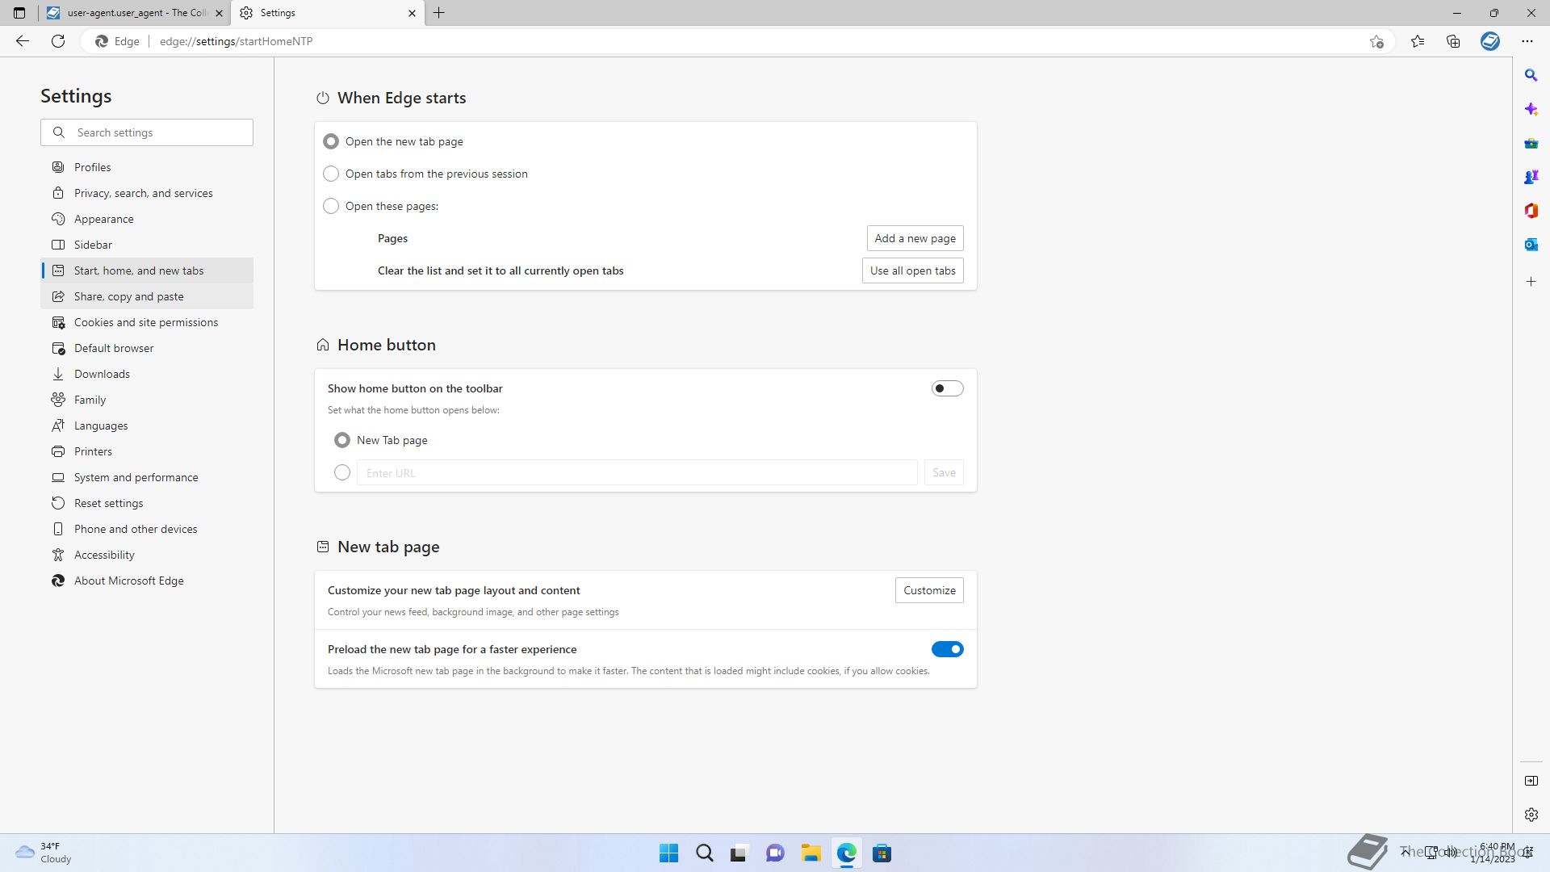Open the Collections icon in toolbar
This screenshot has height=872, width=1550.
click(x=1453, y=41)
